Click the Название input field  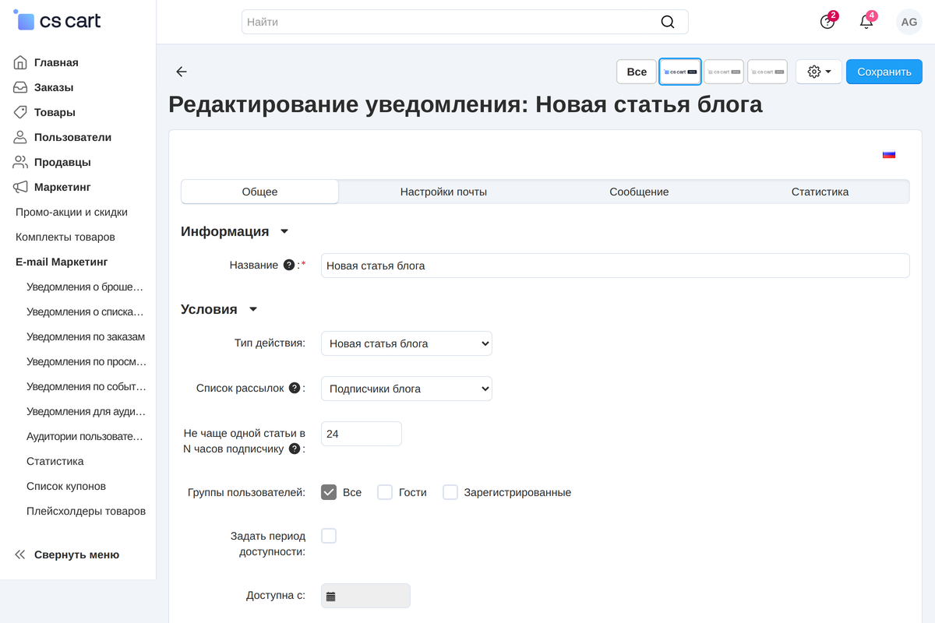pos(616,266)
